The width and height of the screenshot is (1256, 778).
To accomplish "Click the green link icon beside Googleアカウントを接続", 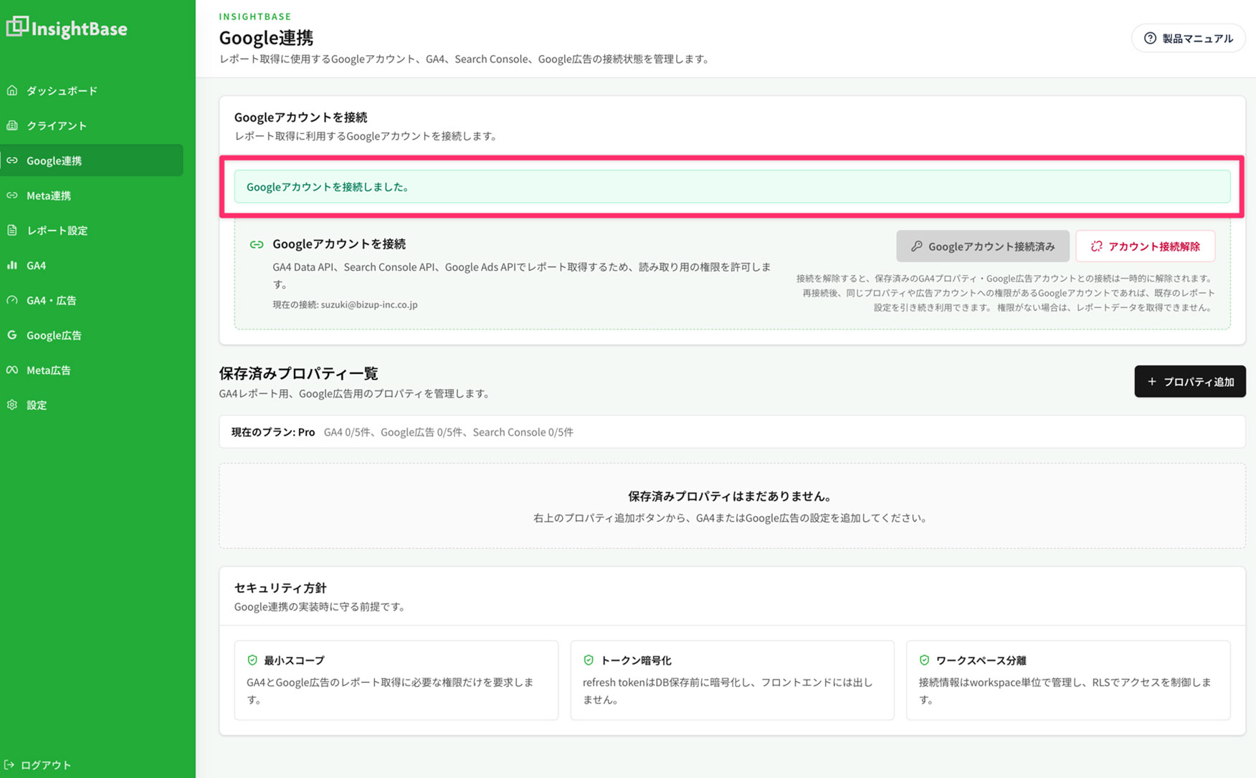I will click(x=256, y=244).
